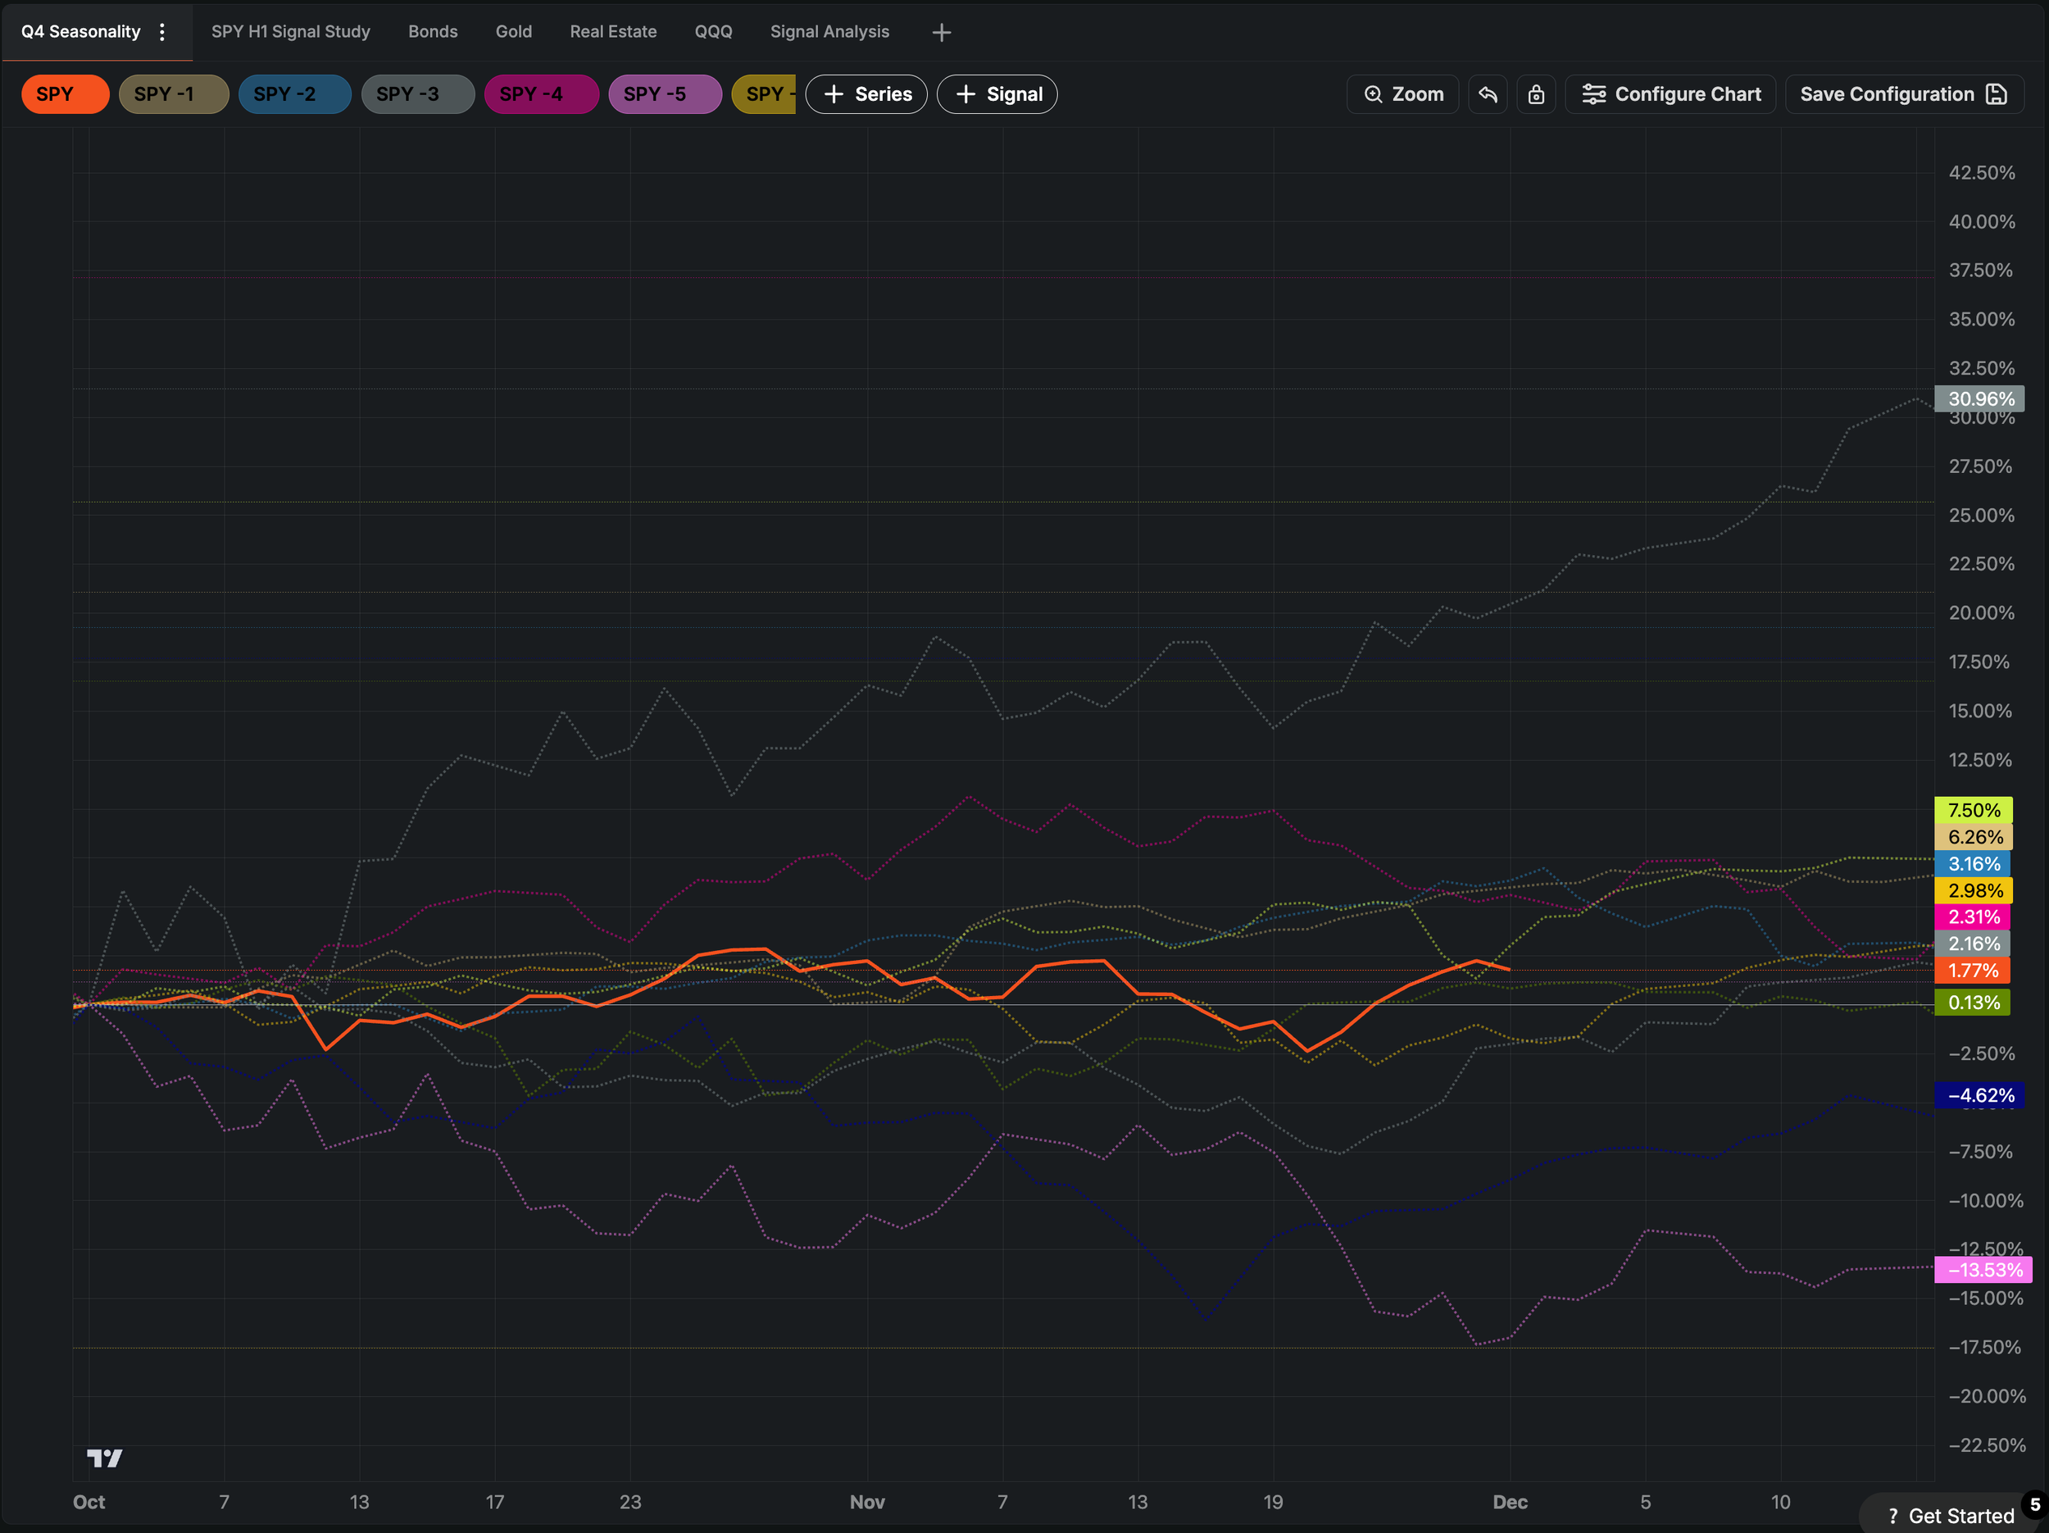Click the undo arrow icon
Screen dimensions: 2049x1533
[x=1488, y=94]
